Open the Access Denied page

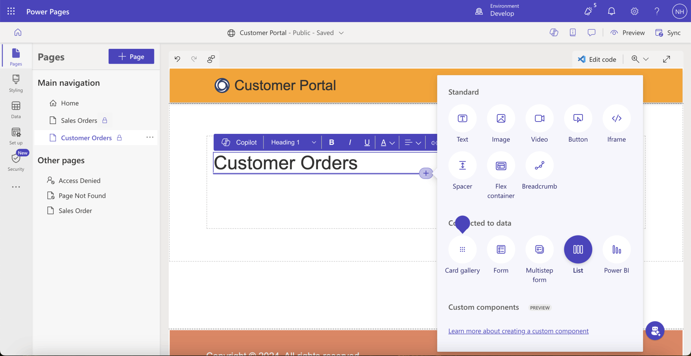(x=79, y=180)
